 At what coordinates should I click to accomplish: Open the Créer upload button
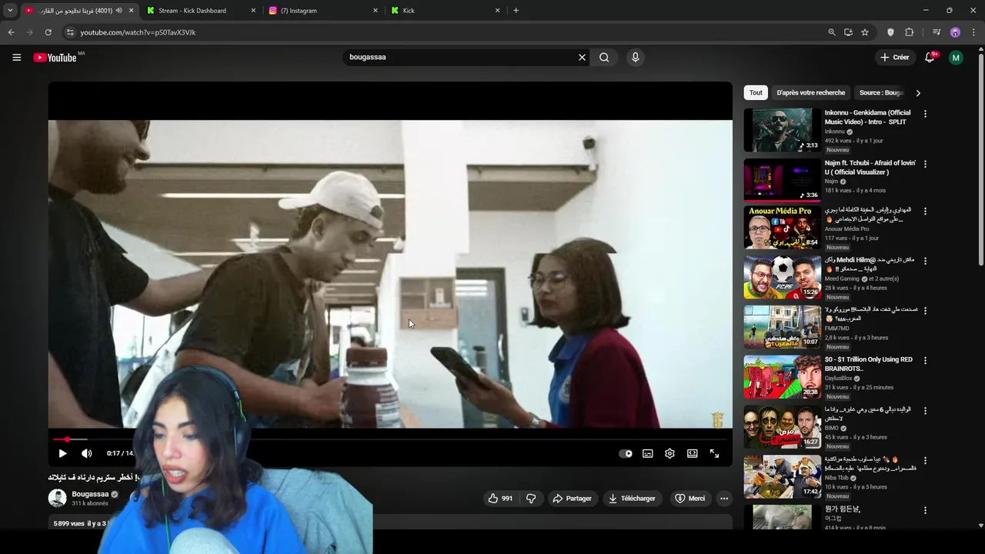[x=895, y=57]
